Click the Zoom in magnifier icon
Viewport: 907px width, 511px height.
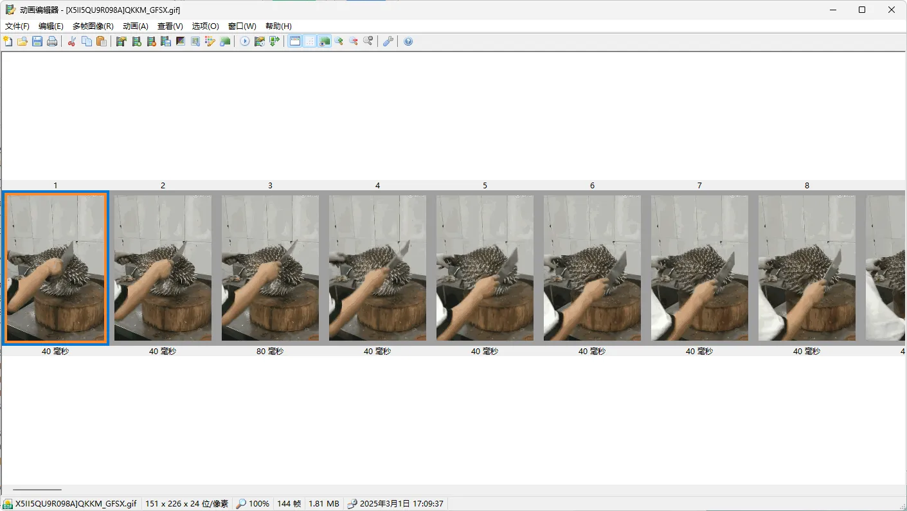pos(339,41)
